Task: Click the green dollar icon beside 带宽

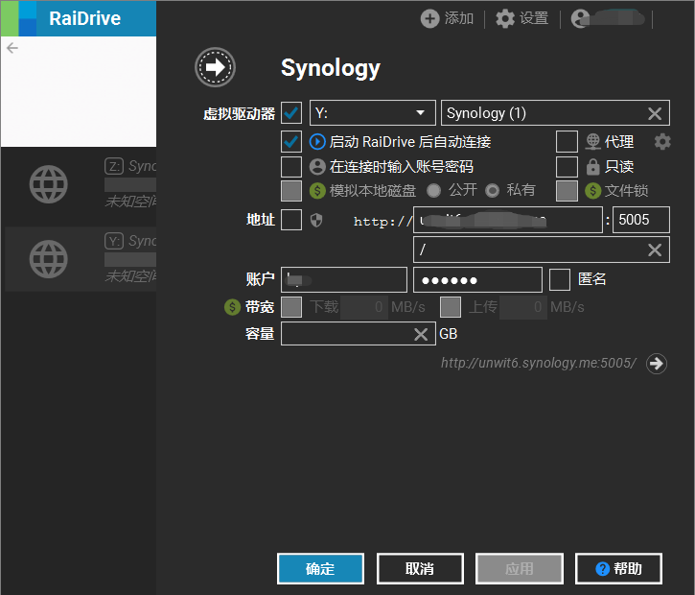Action: coord(232,306)
